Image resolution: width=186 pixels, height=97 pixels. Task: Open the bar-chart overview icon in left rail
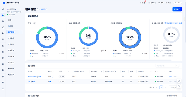(x=3, y=9)
